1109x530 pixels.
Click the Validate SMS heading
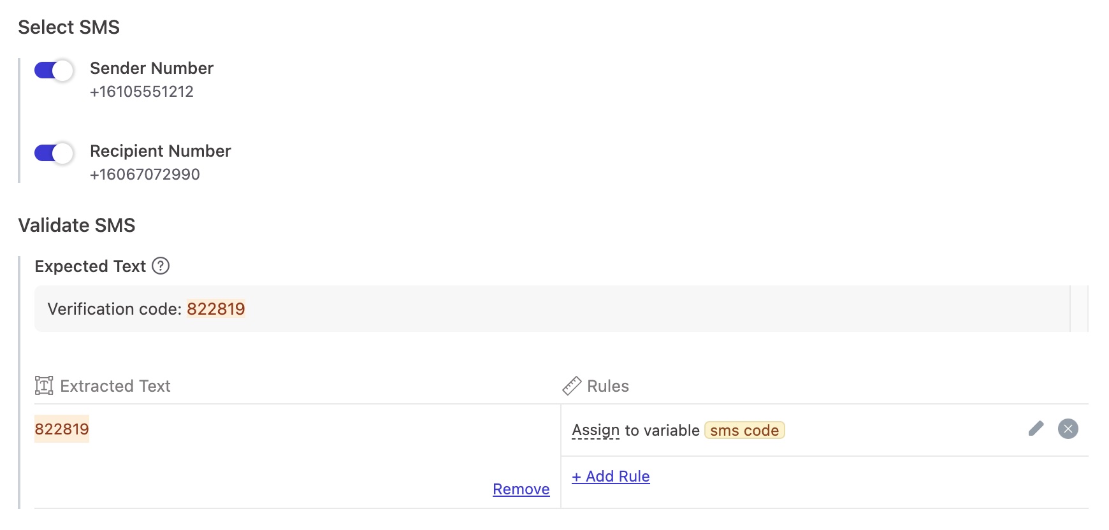[x=76, y=226]
